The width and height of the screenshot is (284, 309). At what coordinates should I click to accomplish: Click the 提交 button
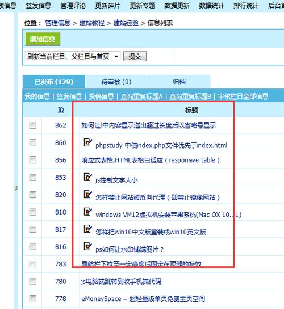135,56
